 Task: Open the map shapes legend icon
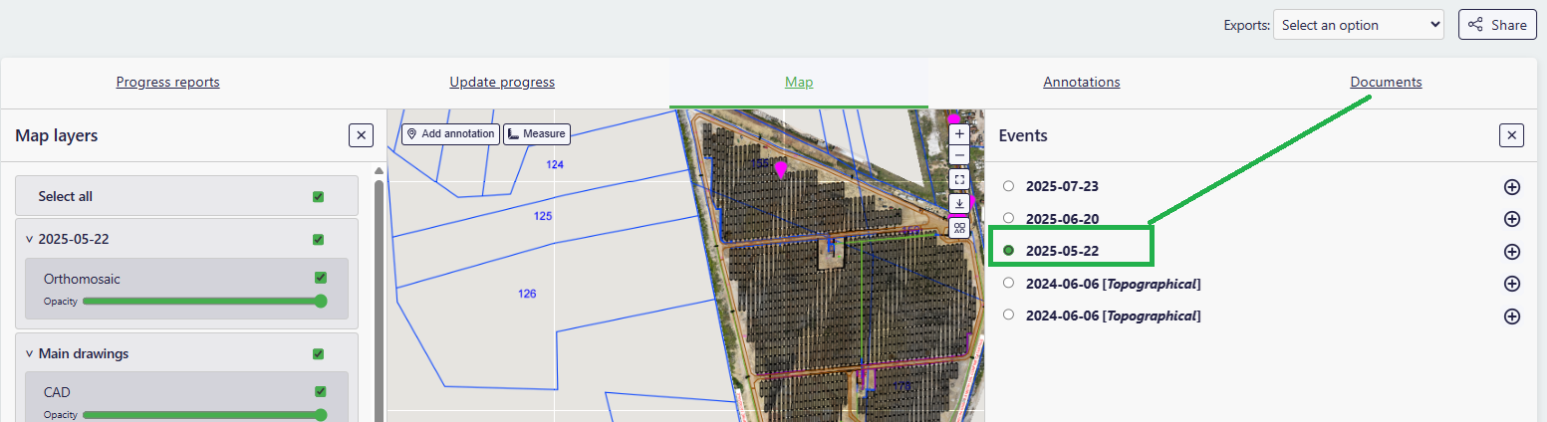pos(959,228)
